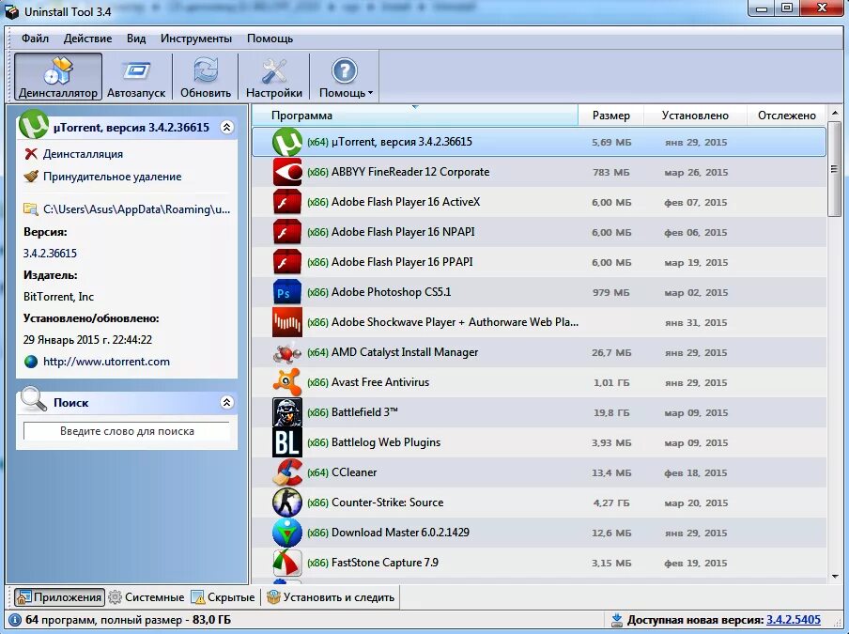
Task: Collapse the Поиск panel
Action: [x=227, y=402]
